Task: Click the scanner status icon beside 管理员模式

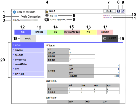Action: [47, 20]
